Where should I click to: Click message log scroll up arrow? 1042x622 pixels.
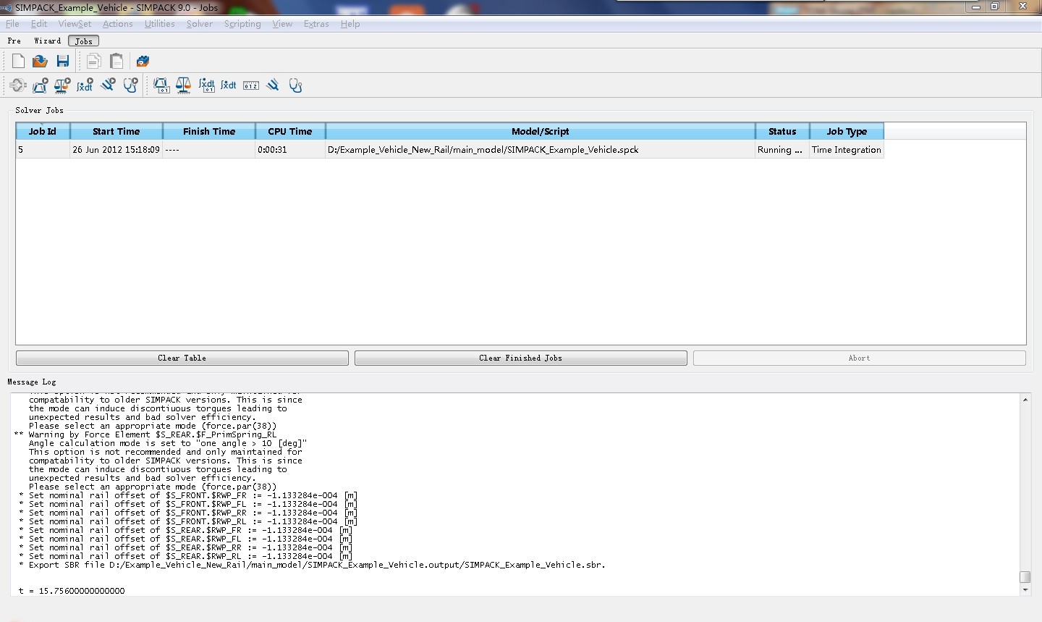pos(1025,400)
